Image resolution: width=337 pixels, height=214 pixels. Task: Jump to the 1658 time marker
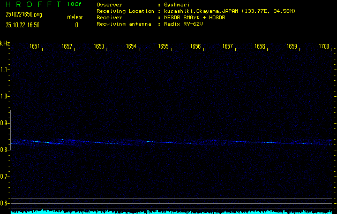point(260,47)
